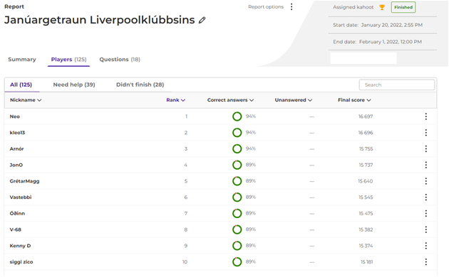Sort by Final score column
Screen dimensions: 449x277
354,100
